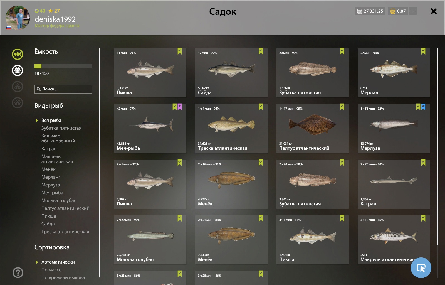
Task: Select the Треска атлантическая fish card
Action: pyautogui.click(x=231, y=129)
